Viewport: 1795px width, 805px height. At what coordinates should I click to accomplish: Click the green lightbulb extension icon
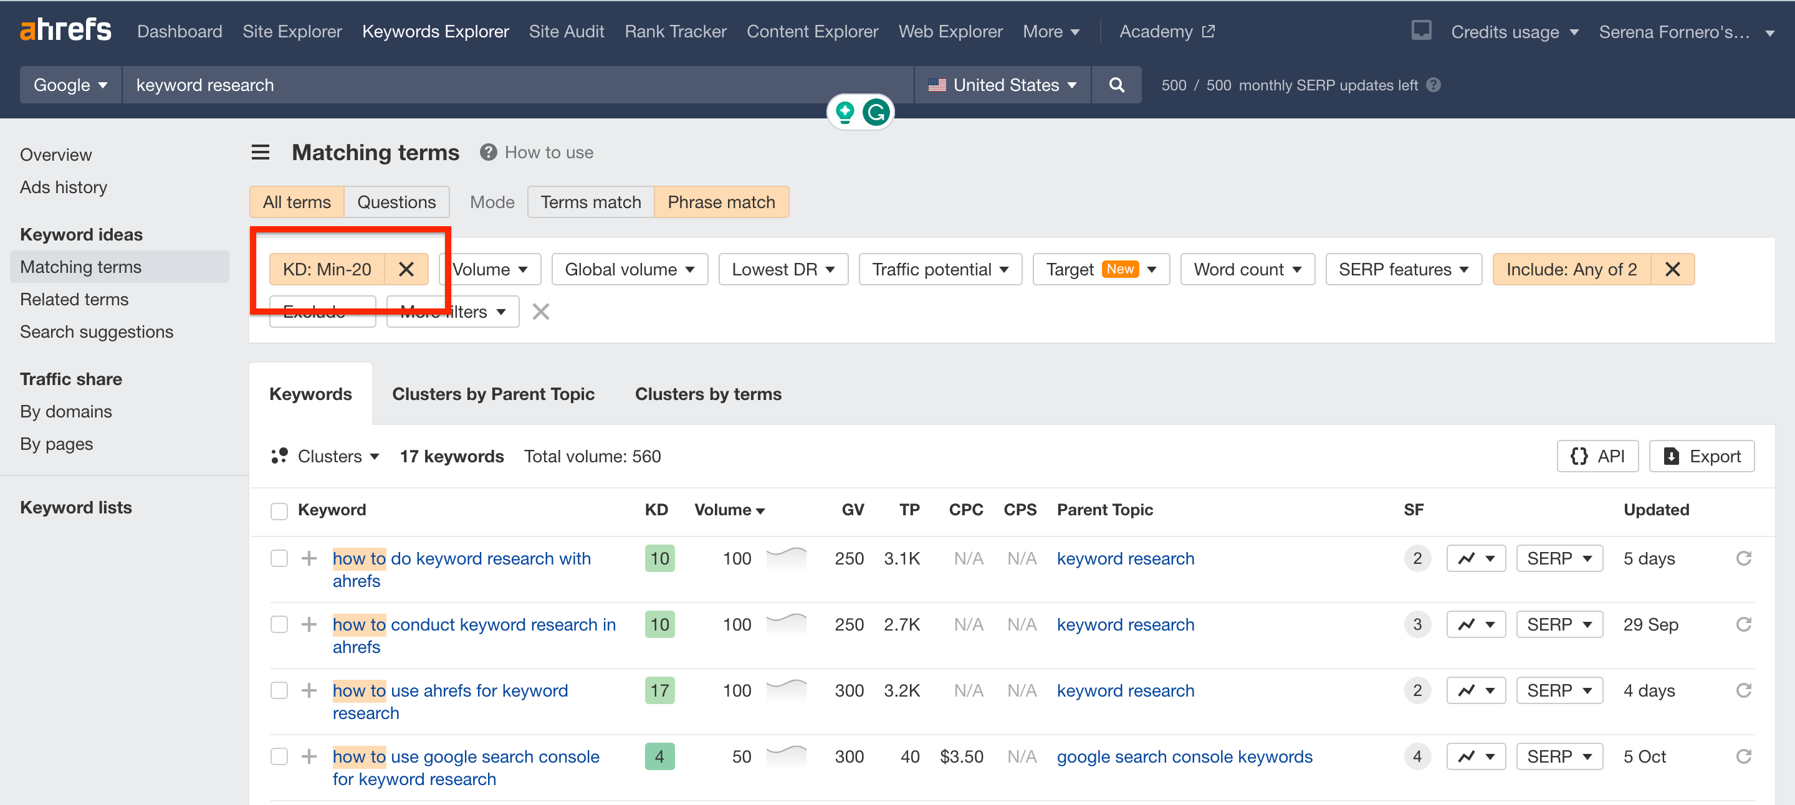coord(845,112)
